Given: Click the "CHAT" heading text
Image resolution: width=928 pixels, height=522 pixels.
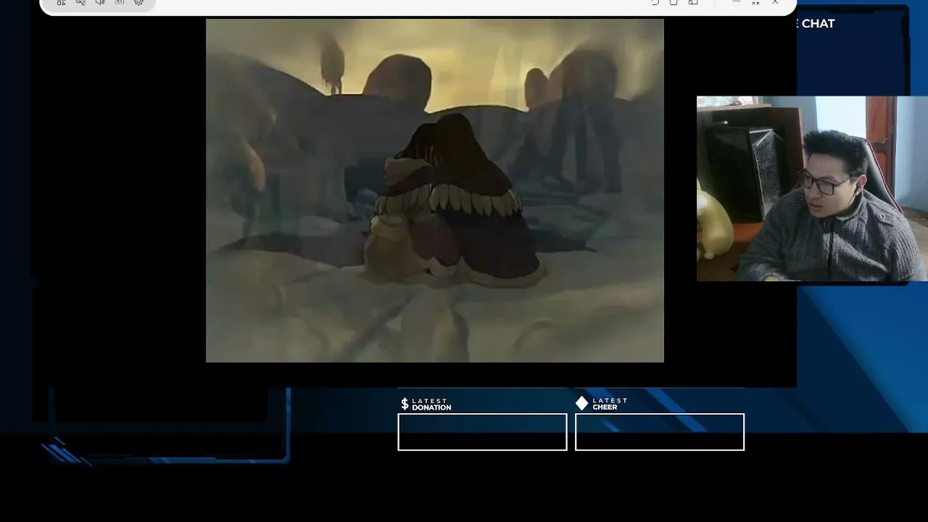Looking at the screenshot, I should click(x=818, y=23).
